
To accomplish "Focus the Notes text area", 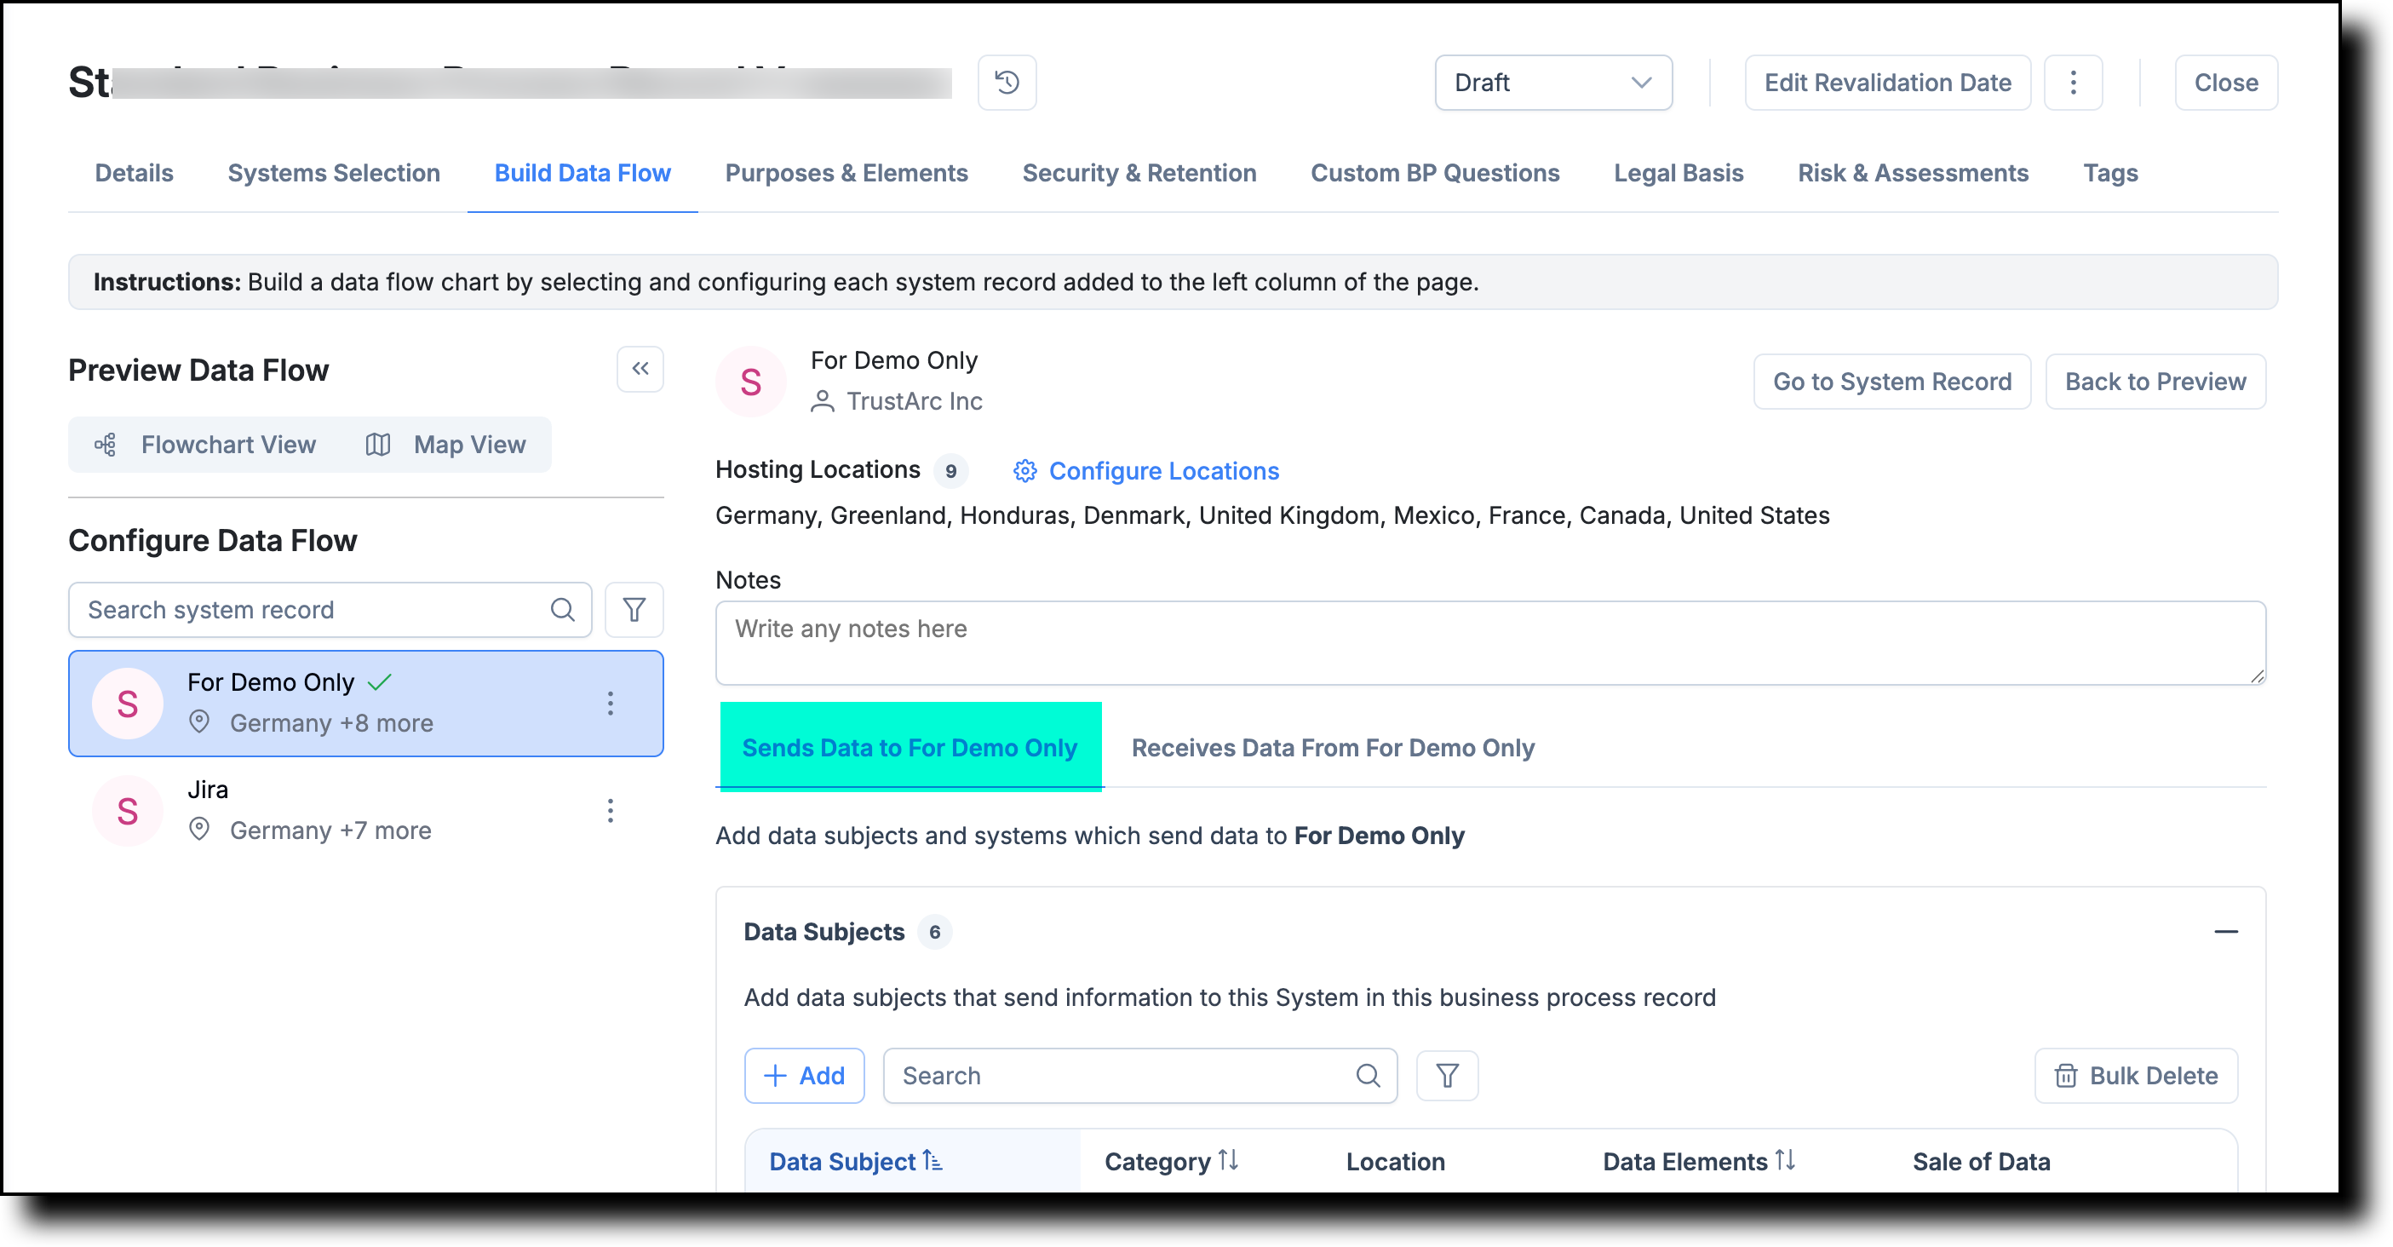I will (x=1490, y=643).
